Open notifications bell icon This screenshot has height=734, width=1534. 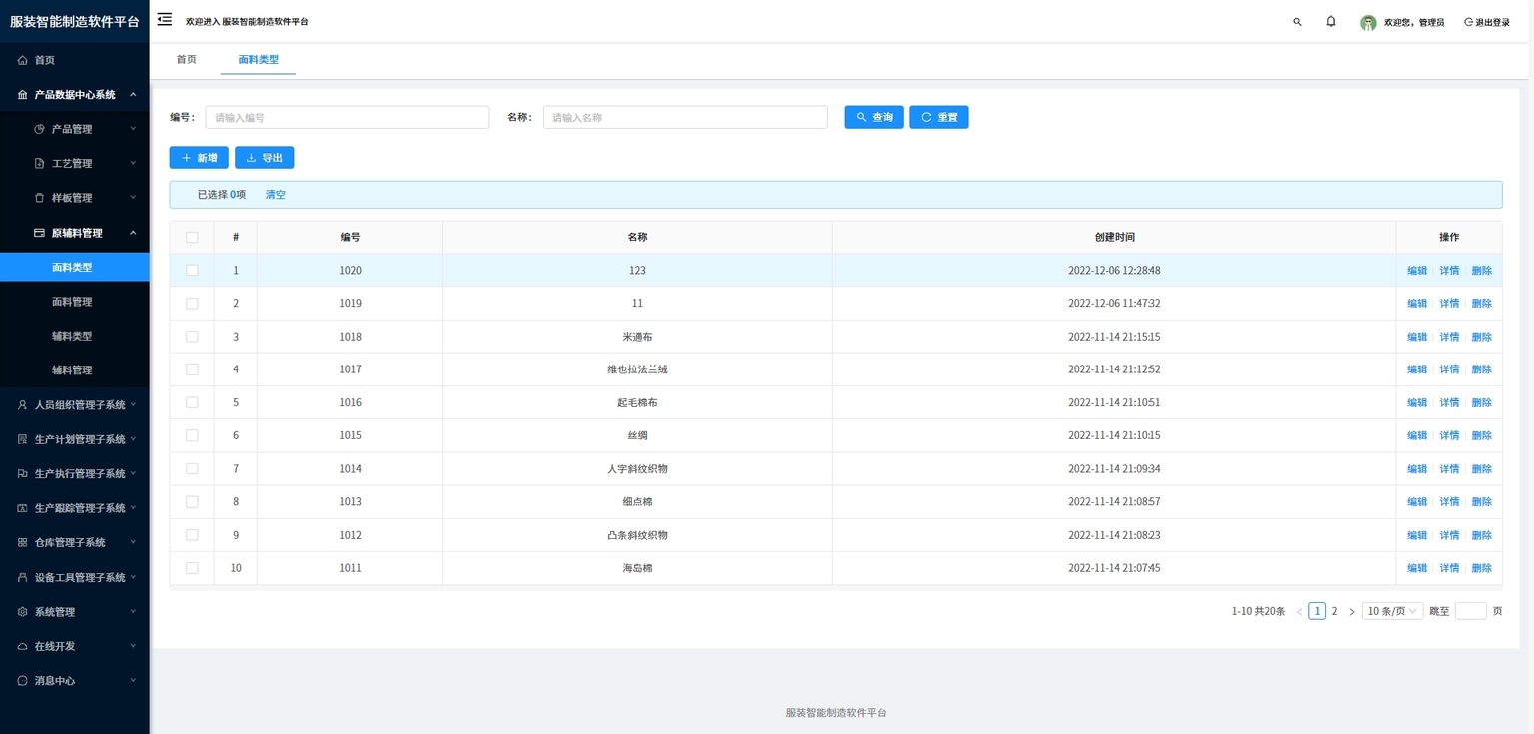pos(1331,21)
